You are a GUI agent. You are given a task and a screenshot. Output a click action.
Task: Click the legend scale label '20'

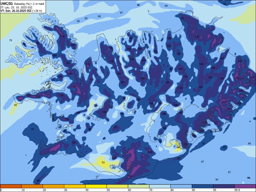(x=44, y=190)
